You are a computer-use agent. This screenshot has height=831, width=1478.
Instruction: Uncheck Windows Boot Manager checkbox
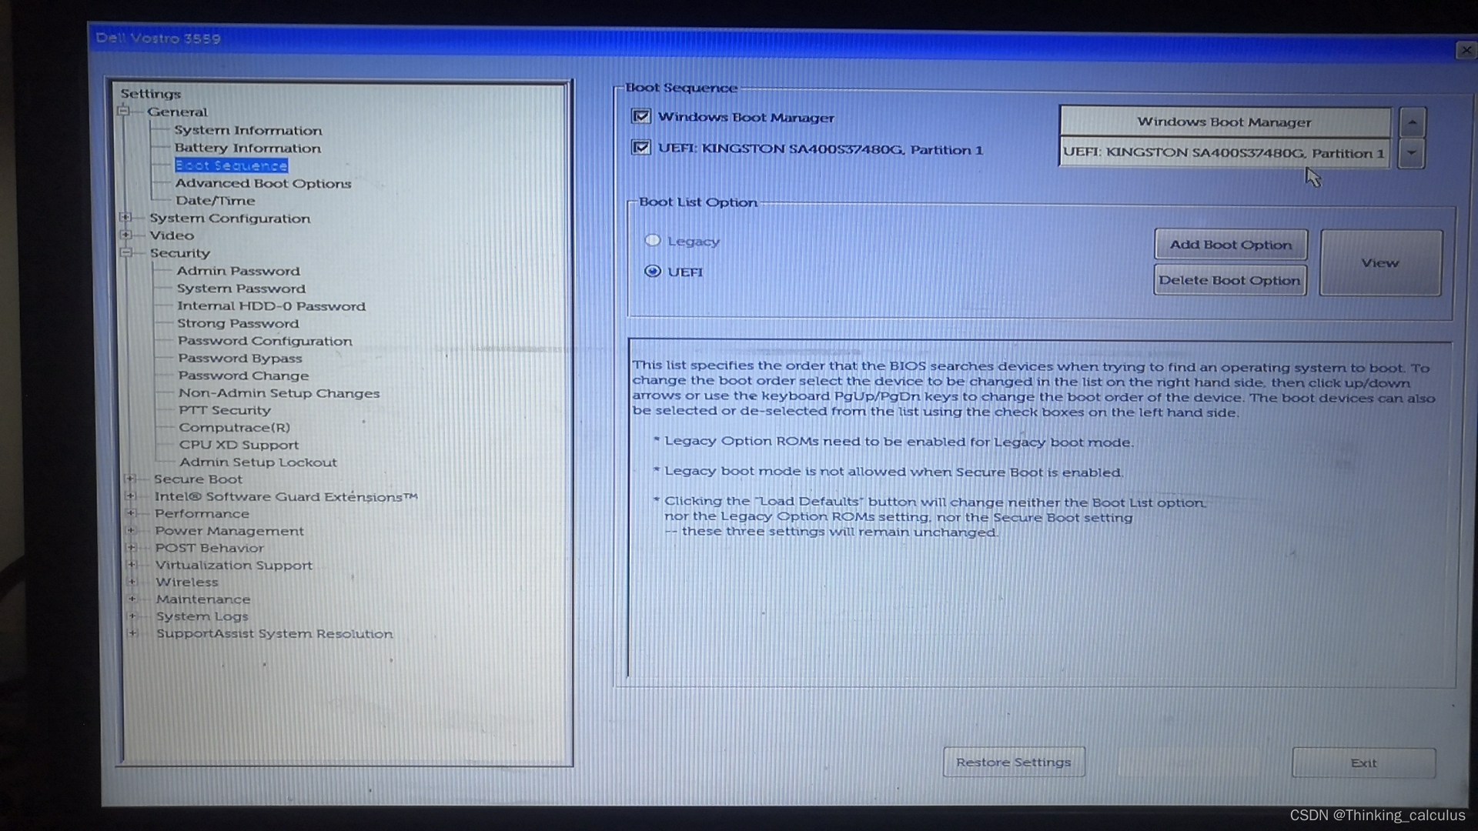pos(640,117)
